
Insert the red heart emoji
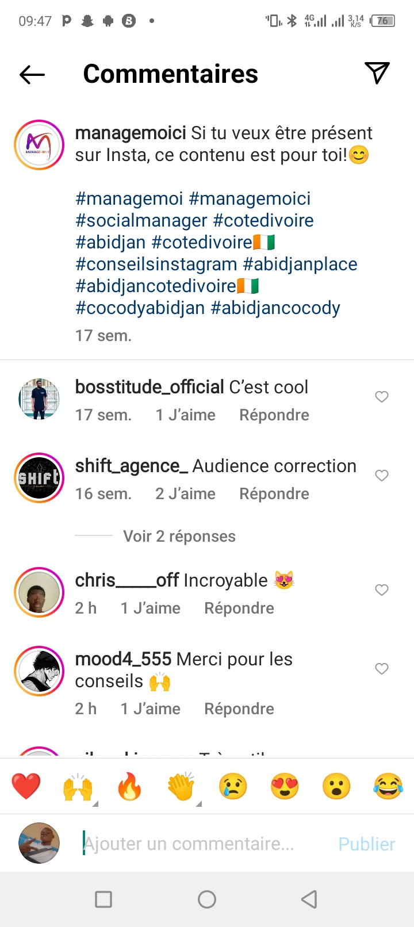26,786
